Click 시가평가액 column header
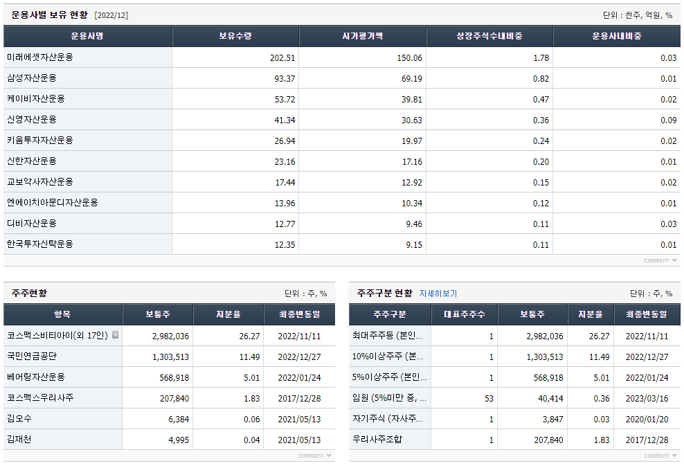This screenshot has width=684, height=468. tap(363, 36)
